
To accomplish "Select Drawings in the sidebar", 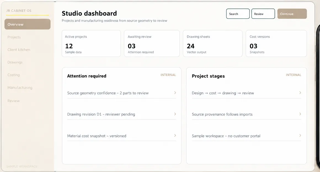I will pos(15,62).
